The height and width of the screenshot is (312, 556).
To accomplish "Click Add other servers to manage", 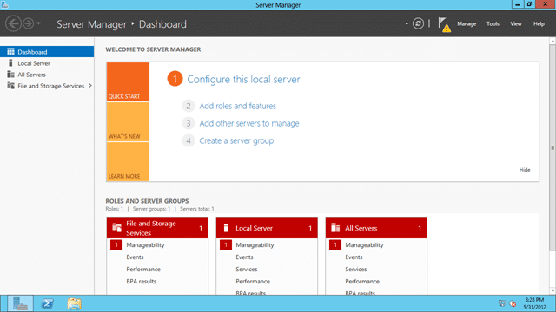I will point(249,123).
